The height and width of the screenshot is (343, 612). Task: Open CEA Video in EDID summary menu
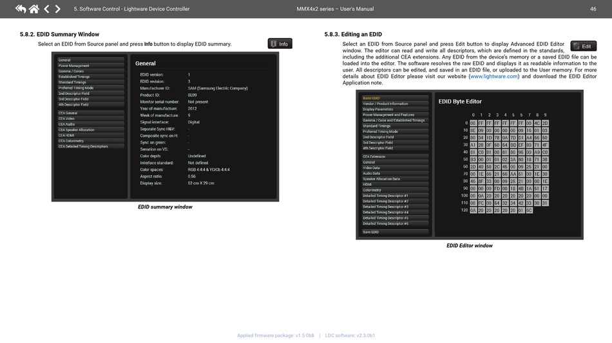pos(91,118)
